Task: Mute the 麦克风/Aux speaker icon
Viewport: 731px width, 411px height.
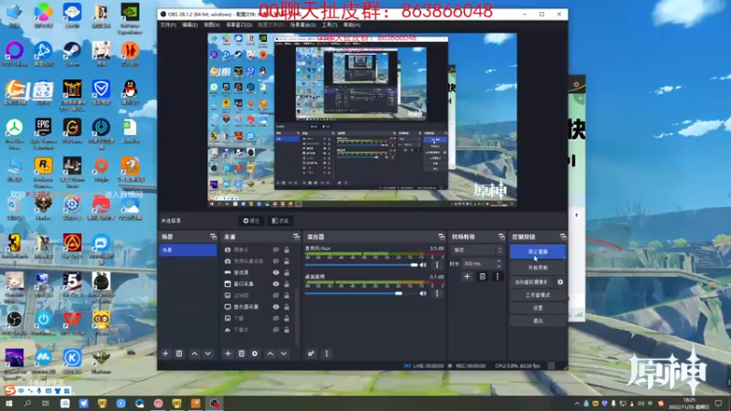Action: point(423,265)
